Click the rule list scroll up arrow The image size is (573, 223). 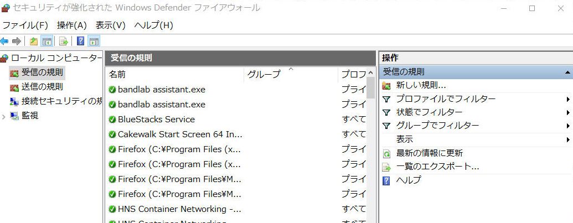pyautogui.click(x=370, y=72)
